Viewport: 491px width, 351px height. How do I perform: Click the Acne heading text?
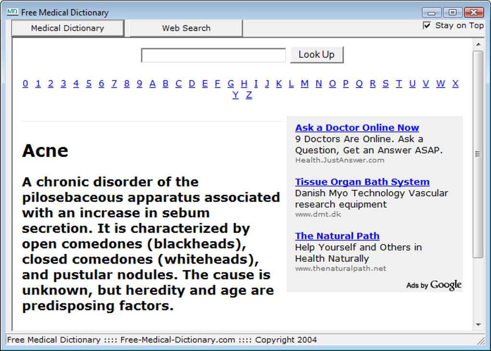tap(45, 151)
